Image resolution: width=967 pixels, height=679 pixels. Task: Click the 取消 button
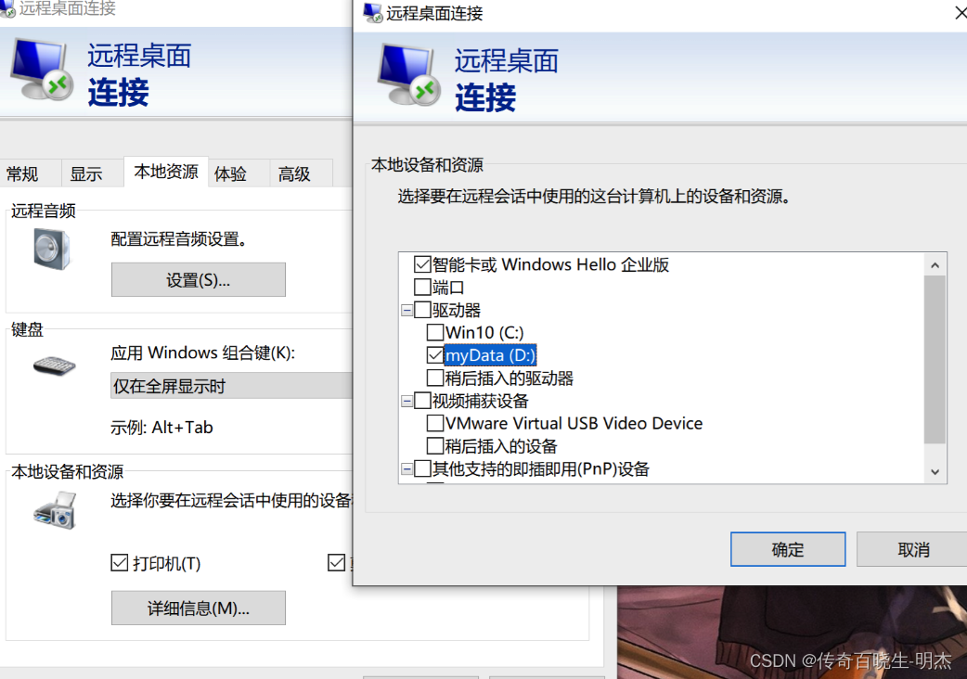pos(913,549)
